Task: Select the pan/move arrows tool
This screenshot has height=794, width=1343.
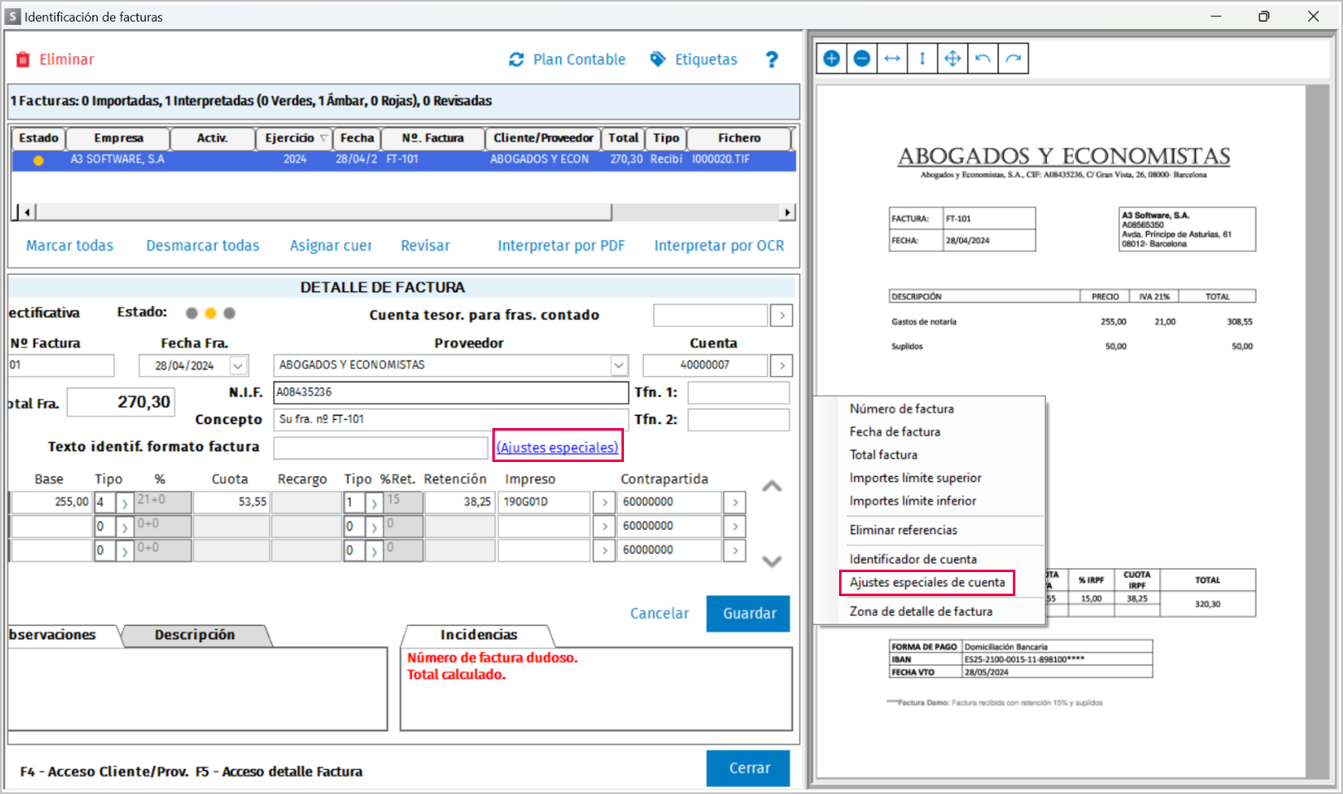Action: 952,59
